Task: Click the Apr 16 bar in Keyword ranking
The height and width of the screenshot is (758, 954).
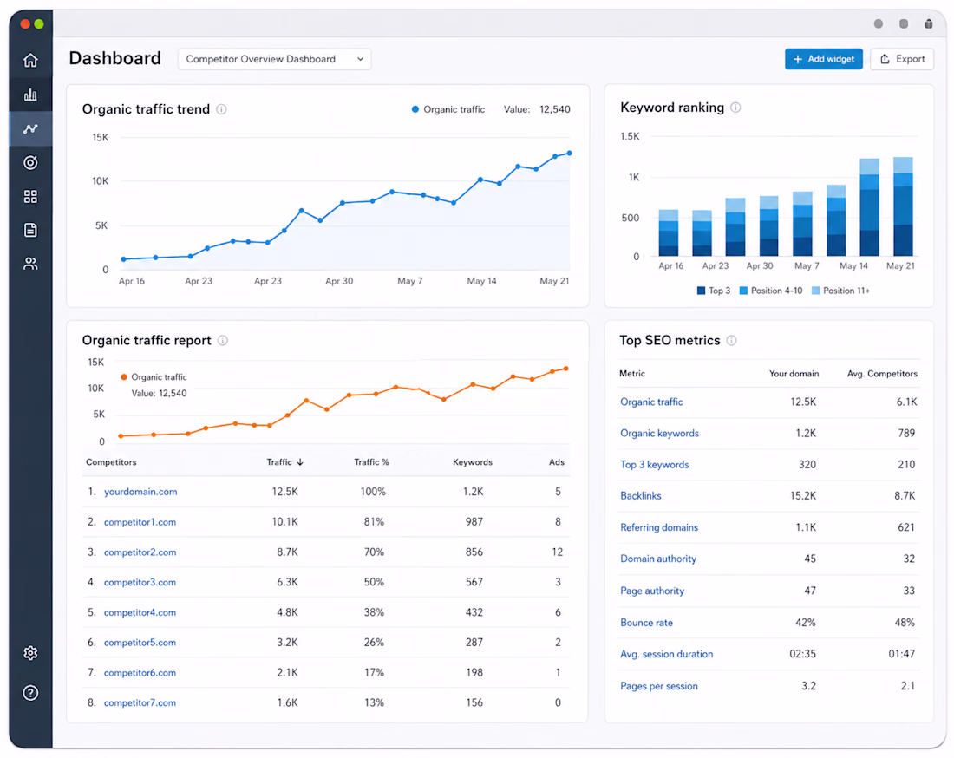Action: (x=668, y=233)
